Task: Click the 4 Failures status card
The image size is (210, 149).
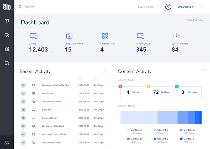Action: pyautogui.click(x=133, y=92)
